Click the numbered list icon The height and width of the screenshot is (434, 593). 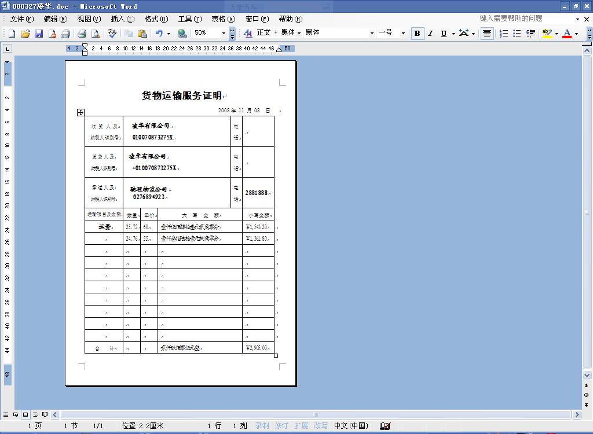coord(504,34)
